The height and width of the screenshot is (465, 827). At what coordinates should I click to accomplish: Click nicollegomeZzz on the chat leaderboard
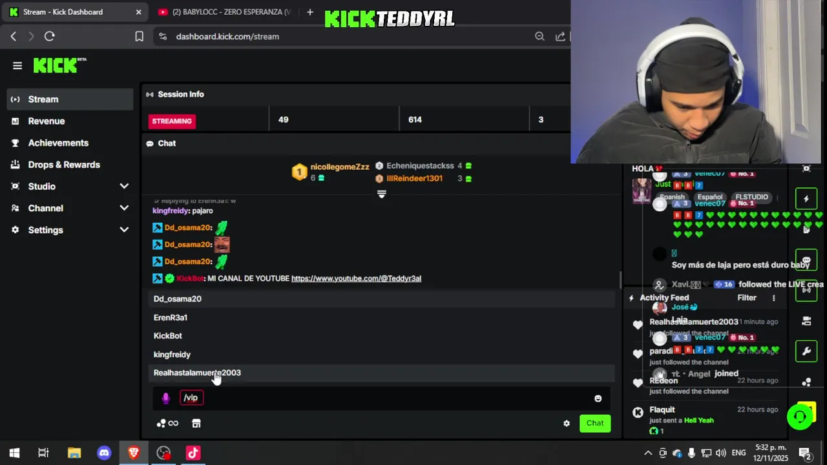[340, 167]
